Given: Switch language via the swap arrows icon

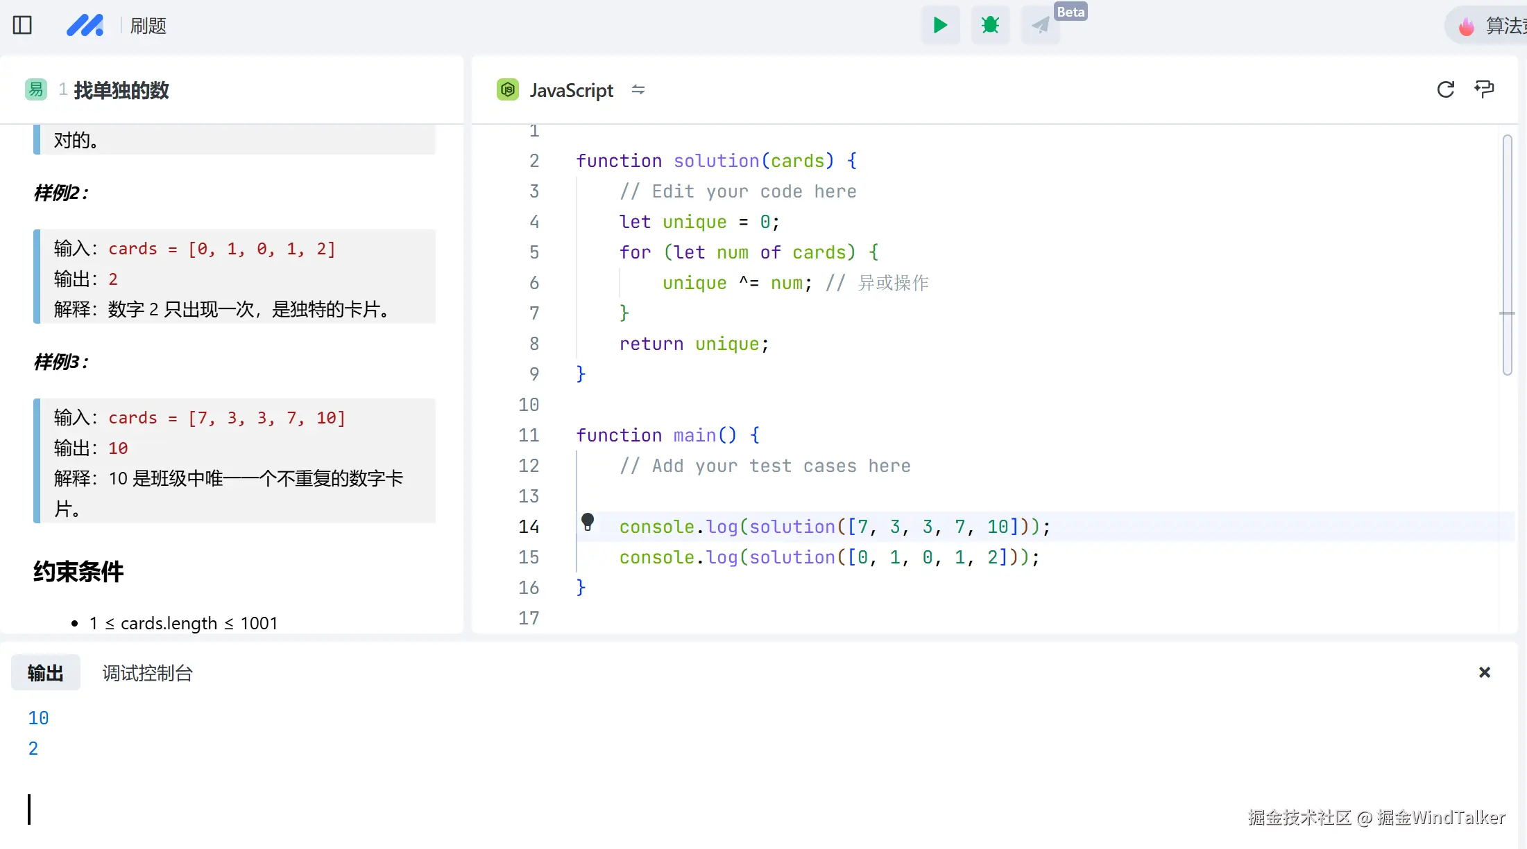Looking at the screenshot, I should click(638, 89).
